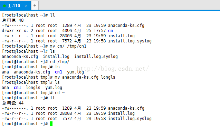Click the yum.log filename in last listing

pos(54,88)
